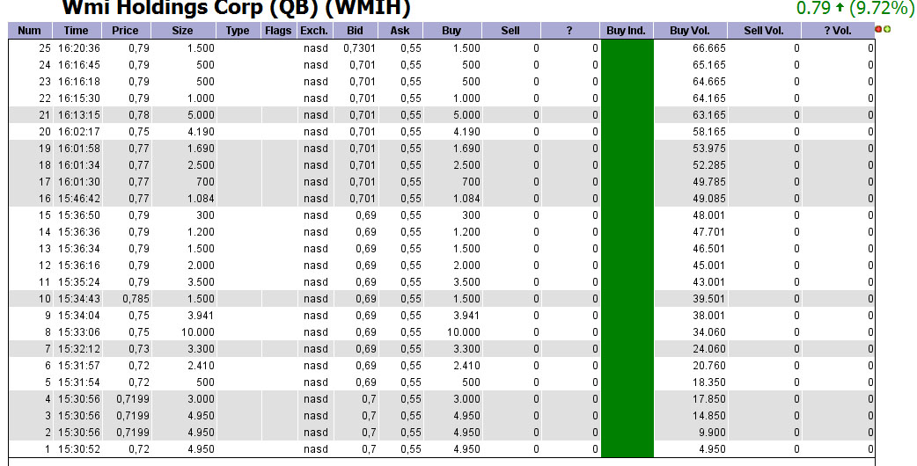
Task: Click the Buy Vol. value 49.785
Action: (708, 182)
